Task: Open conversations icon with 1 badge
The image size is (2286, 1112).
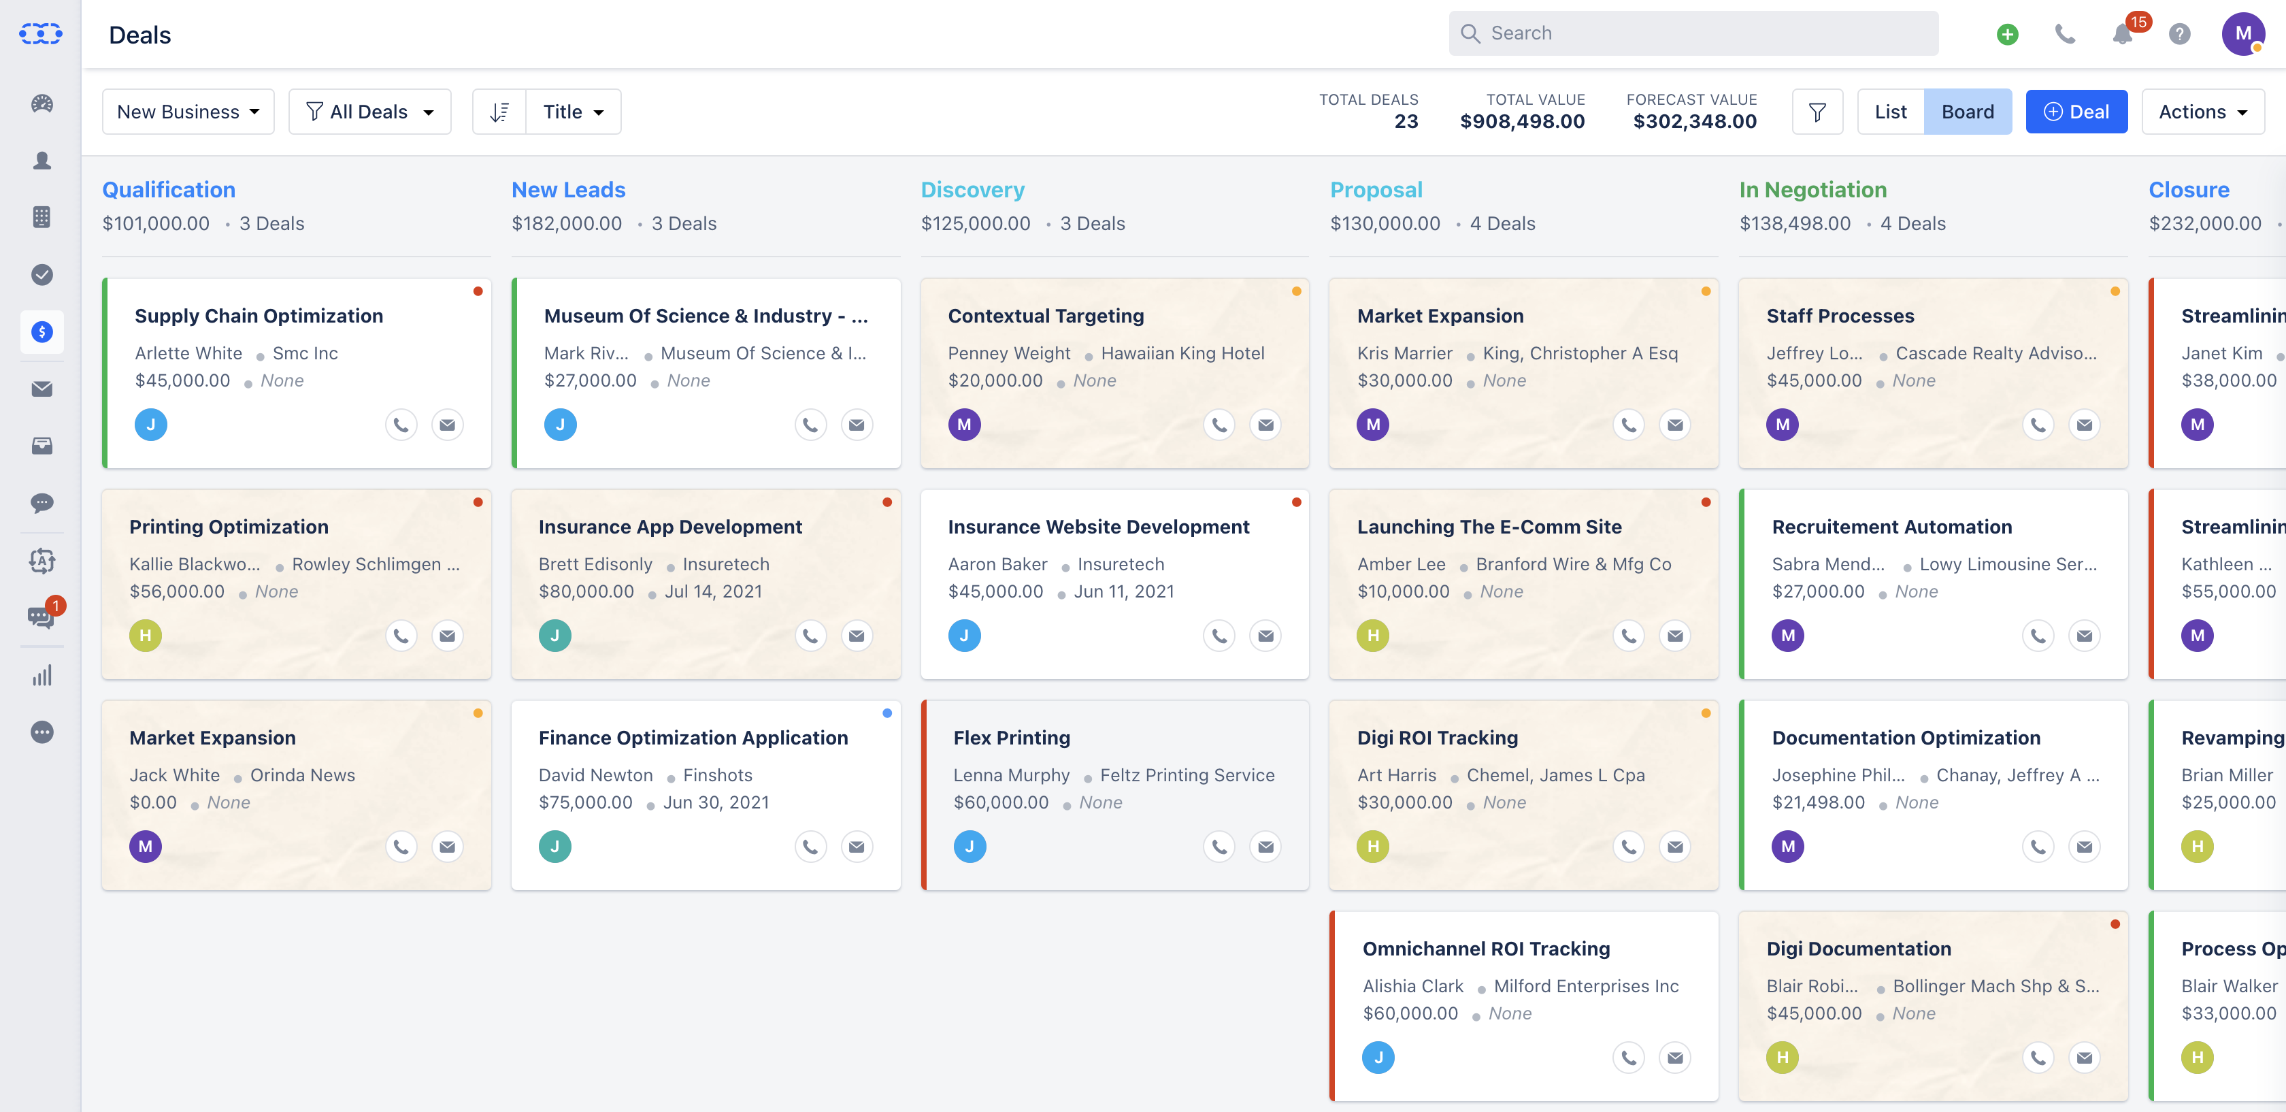Action: [x=42, y=618]
